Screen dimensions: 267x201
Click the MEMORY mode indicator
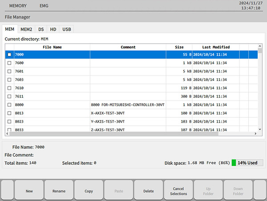coord(18,6)
